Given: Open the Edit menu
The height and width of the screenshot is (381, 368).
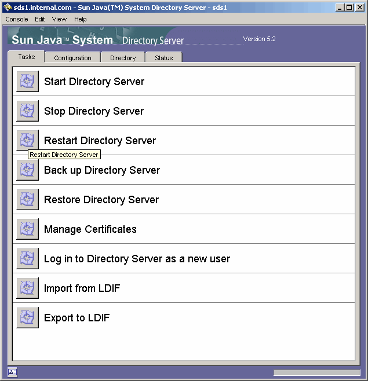Looking at the screenshot, I should pyautogui.click(x=40, y=19).
